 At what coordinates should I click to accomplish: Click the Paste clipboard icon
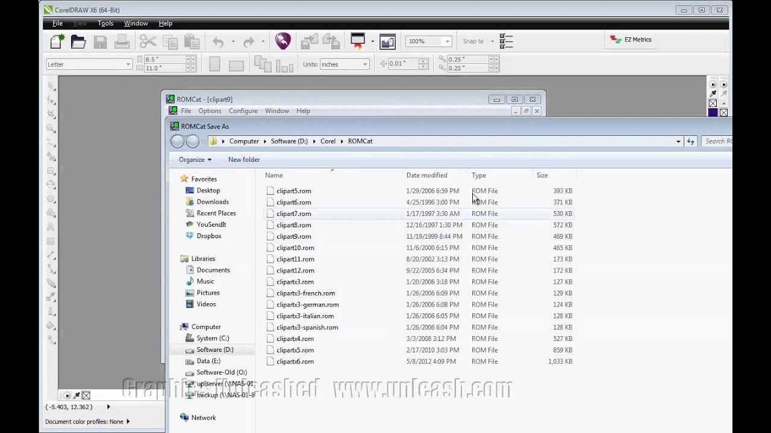pyautogui.click(x=192, y=41)
